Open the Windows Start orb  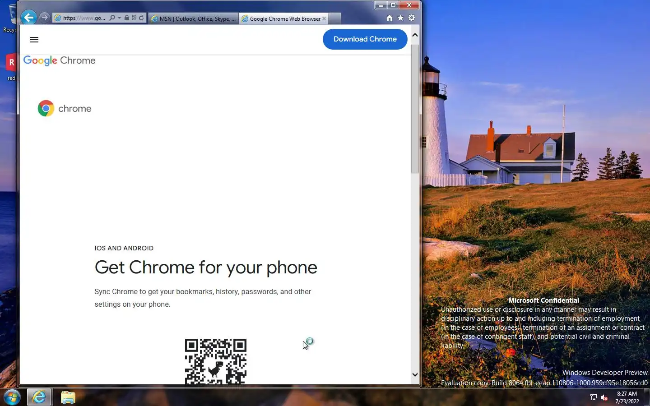point(12,397)
